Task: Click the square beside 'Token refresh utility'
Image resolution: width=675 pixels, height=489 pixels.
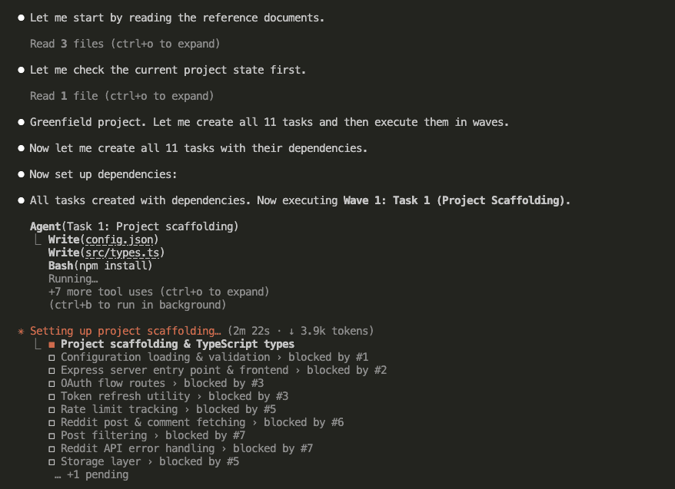Action: (x=51, y=396)
